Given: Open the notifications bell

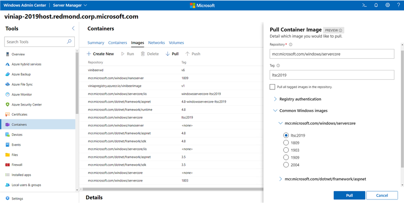Looking at the screenshot, I should [376, 5].
